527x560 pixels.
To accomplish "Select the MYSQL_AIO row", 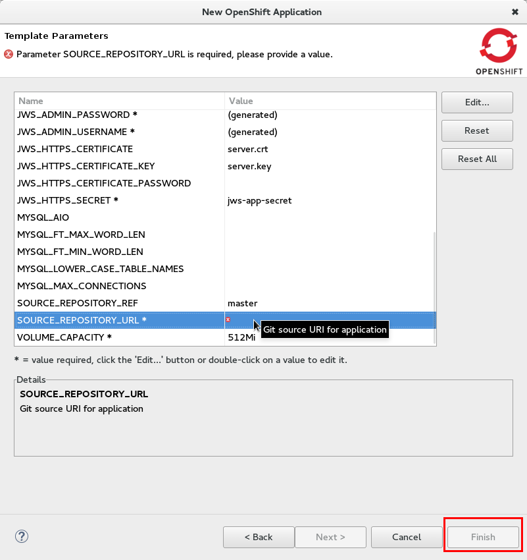I will pos(225,218).
